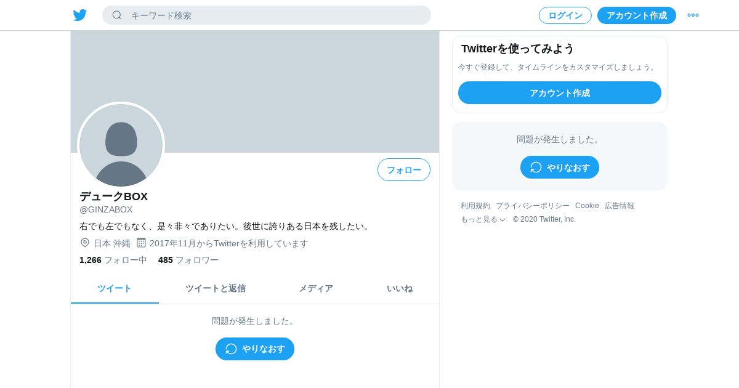
Task: Click the sidebar やりなおす retry button
Action: [x=560, y=167]
